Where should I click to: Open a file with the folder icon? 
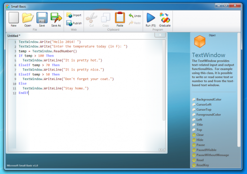(28, 19)
